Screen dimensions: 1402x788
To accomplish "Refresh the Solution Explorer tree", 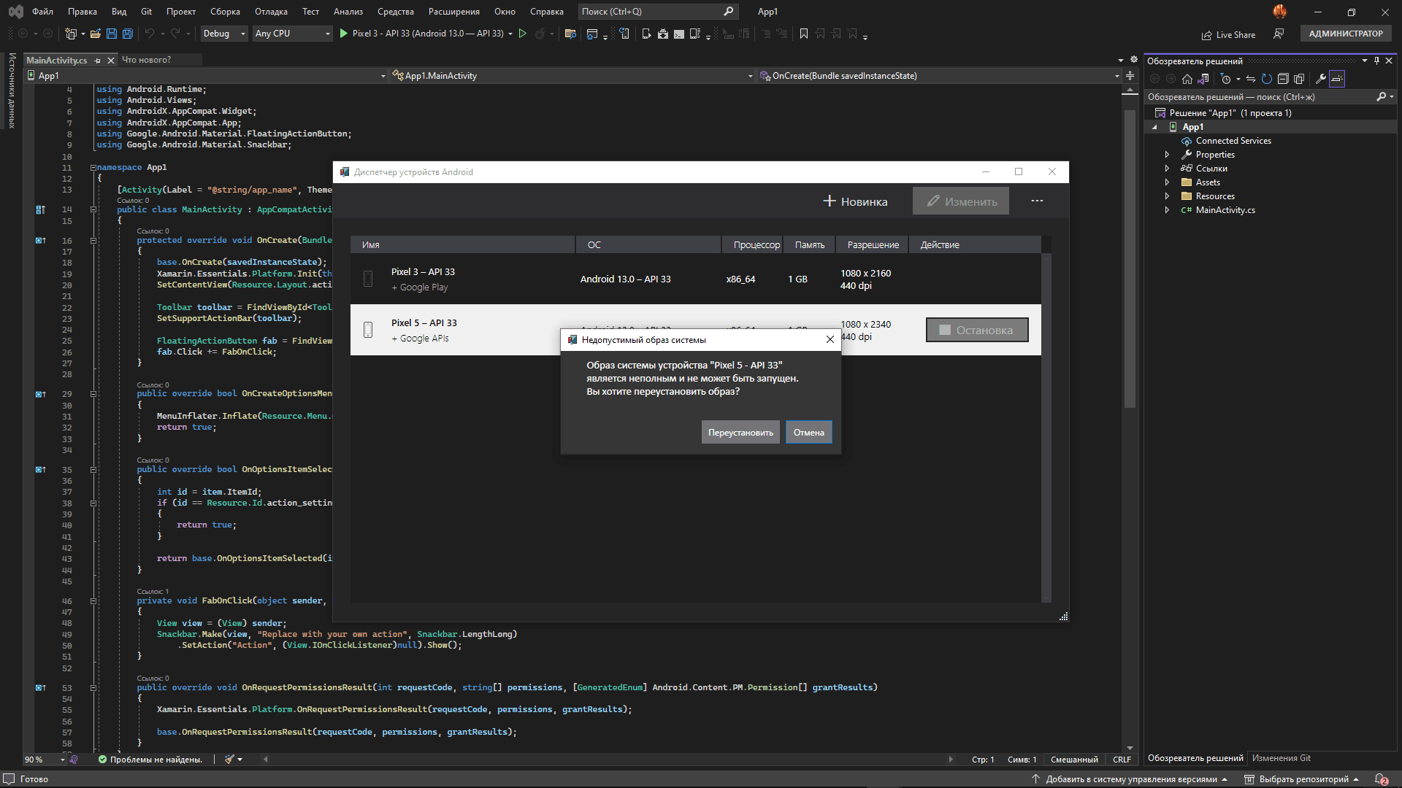I will (1267, 79).
